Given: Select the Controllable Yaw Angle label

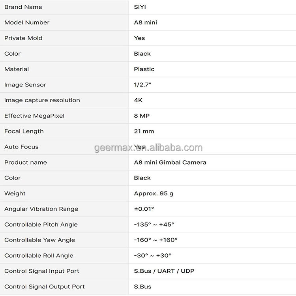Looking at the screenshot, I should click(39, 240).
